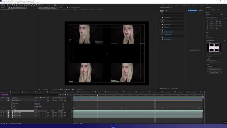Toggle Opacity stopwatch in timeline Transform
This screenshot has width=227, height=128.
[x=11, y=110]
